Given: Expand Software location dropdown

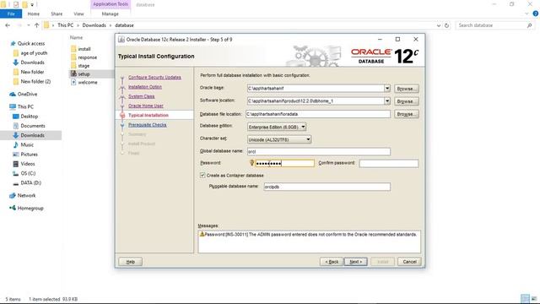Looking at the screenshot, I should pos(387,101).
